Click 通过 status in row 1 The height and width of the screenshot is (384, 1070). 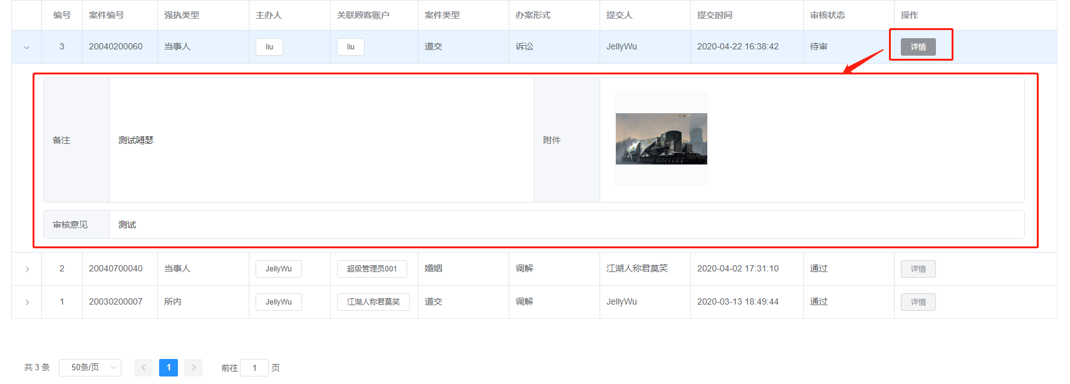click(819, 301)
